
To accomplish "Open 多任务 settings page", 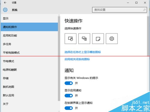I will [x=29, y=44].
